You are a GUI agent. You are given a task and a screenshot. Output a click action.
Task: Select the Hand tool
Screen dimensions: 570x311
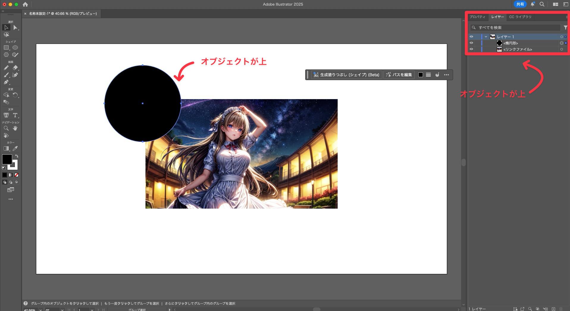[x=15, y=128]
